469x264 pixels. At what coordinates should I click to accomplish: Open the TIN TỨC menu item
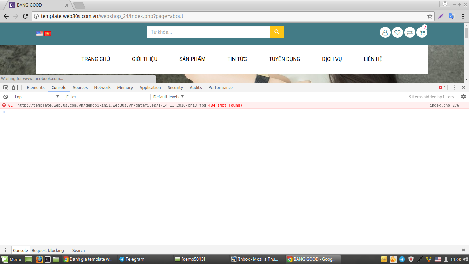(x=237, y=59)
